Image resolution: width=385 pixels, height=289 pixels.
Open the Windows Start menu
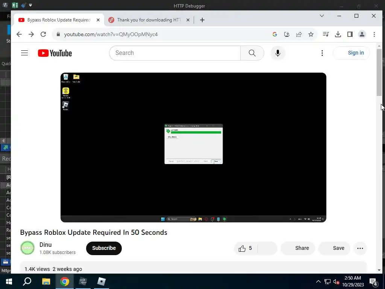pyautogui.click(x=9, y=281)
